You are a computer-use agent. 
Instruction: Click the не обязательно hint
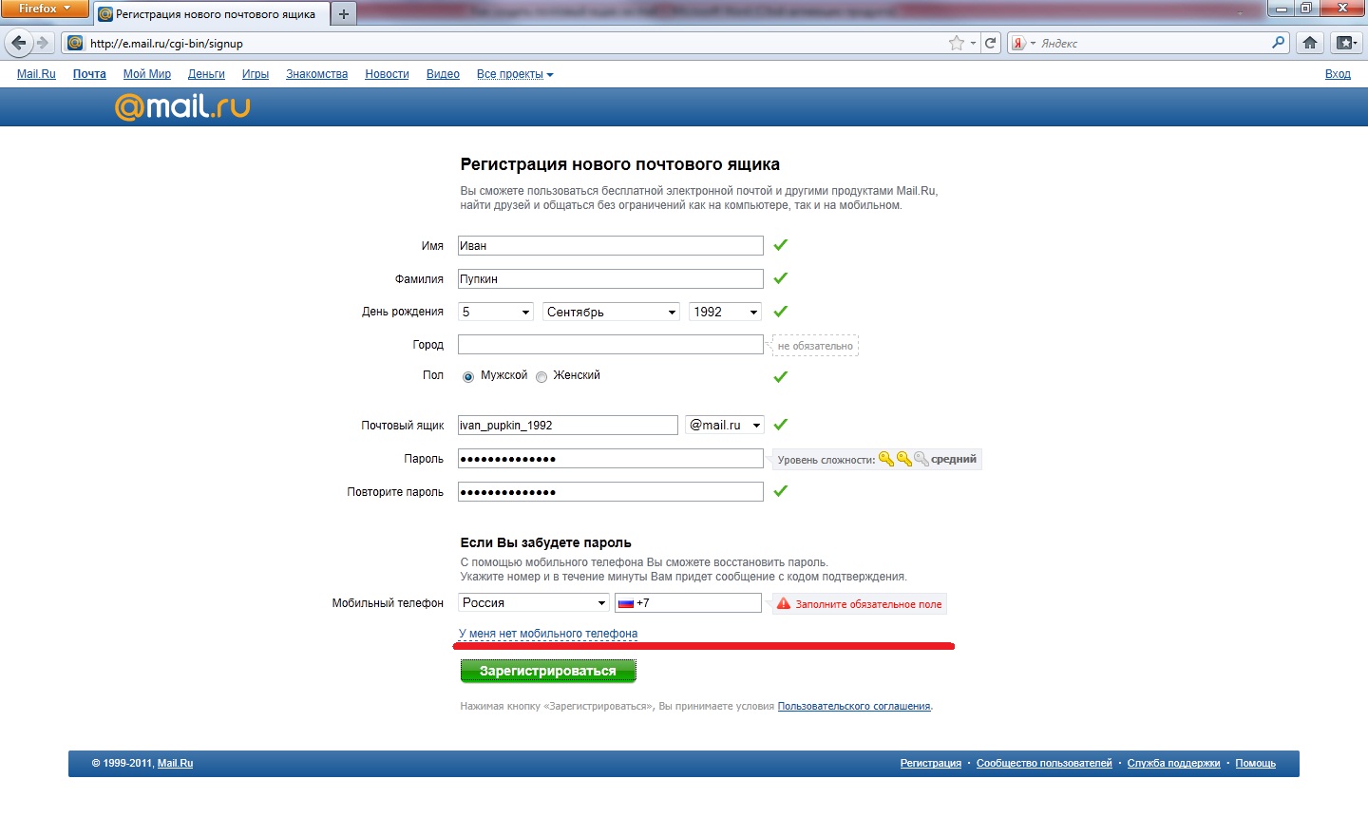click(815, 346)
